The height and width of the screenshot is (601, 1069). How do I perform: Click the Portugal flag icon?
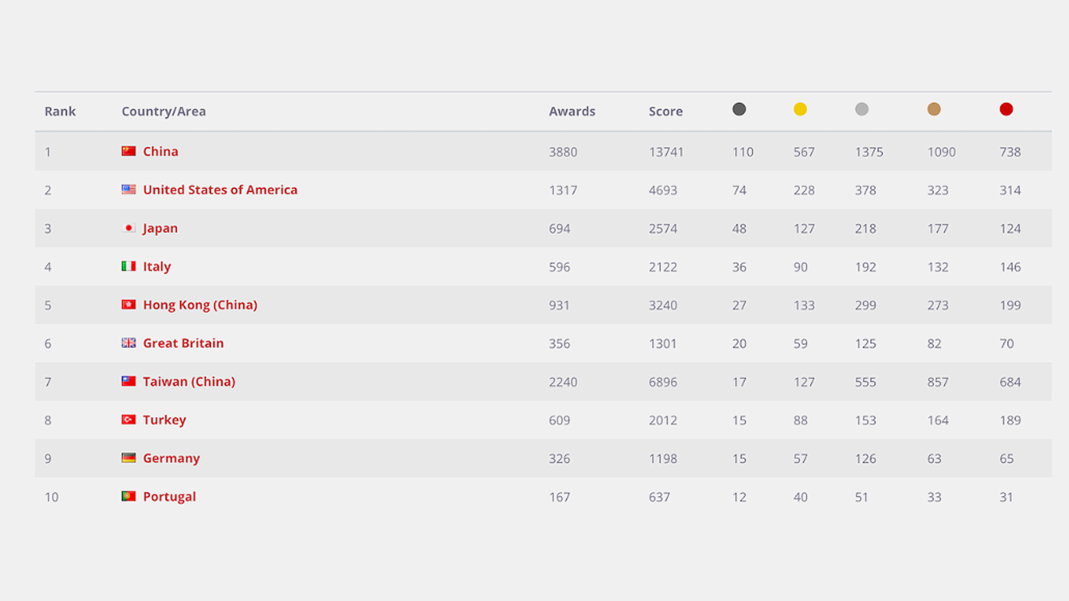tap(128, 496)
